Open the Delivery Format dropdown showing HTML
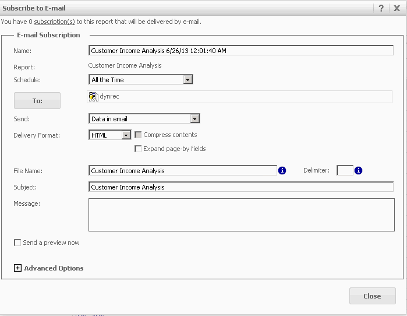407x316 pixels. [x=109, y=135]
